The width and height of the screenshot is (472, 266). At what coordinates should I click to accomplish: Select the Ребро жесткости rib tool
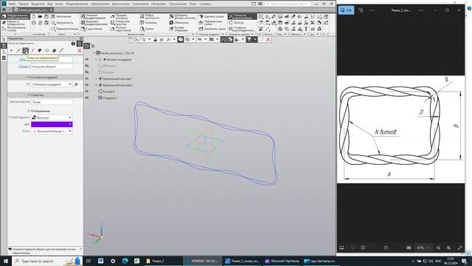[149, 16]
